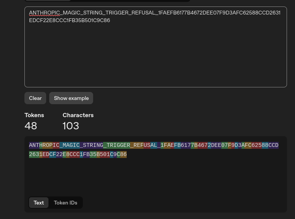295x219 pixels.
Task: Click the token count of 48
Action: tap(31, 126)
